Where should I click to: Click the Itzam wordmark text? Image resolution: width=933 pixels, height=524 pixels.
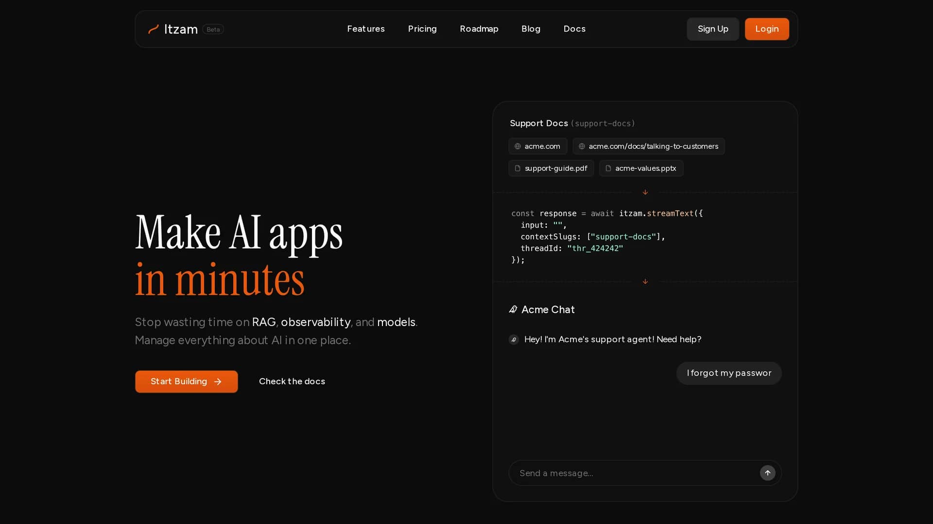pyautogui.click(x=181, y=29)
